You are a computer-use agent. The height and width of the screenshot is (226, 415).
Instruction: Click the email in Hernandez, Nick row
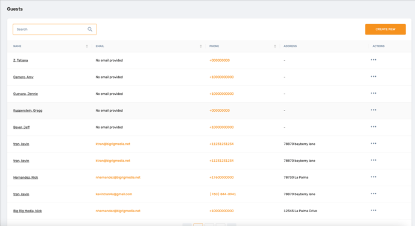coord(118,178)
